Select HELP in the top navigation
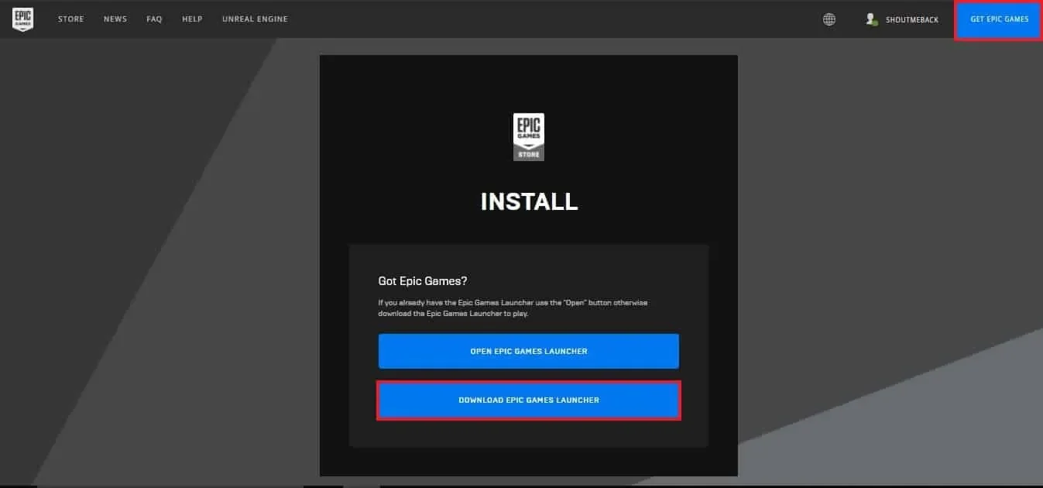Viewport: 1043px width, 488px height. coord(192,19)
